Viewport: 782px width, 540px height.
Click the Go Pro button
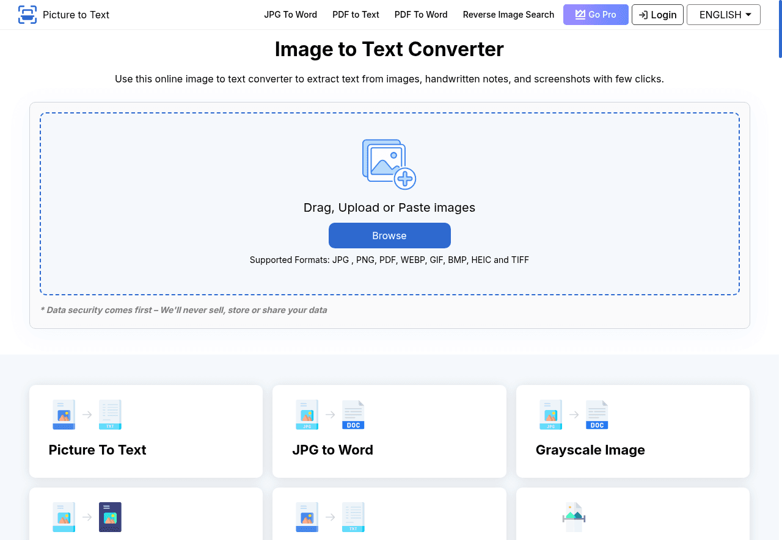coord(596,15)
